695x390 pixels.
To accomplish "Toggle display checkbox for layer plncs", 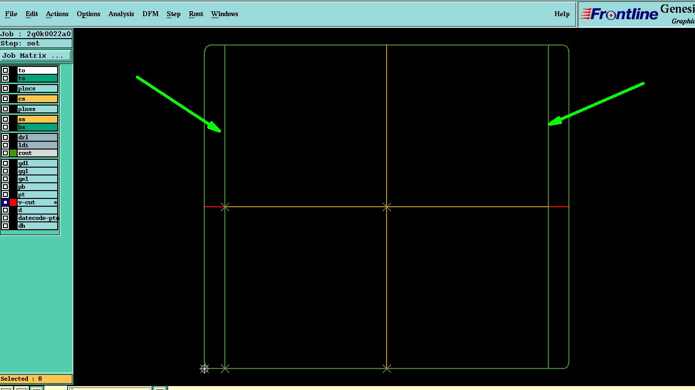I will pos(5,88).
